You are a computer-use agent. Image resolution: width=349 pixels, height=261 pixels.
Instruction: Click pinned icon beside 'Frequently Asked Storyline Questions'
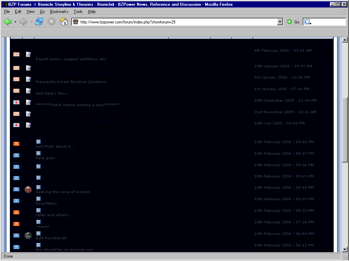tap(28, 79)
